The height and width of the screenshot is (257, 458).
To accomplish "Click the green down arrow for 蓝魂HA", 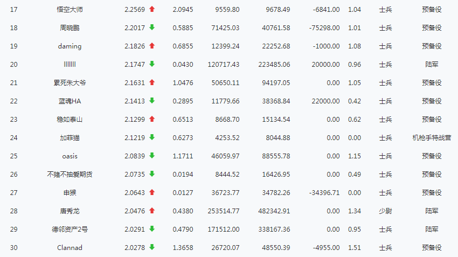I will (152, 101).
